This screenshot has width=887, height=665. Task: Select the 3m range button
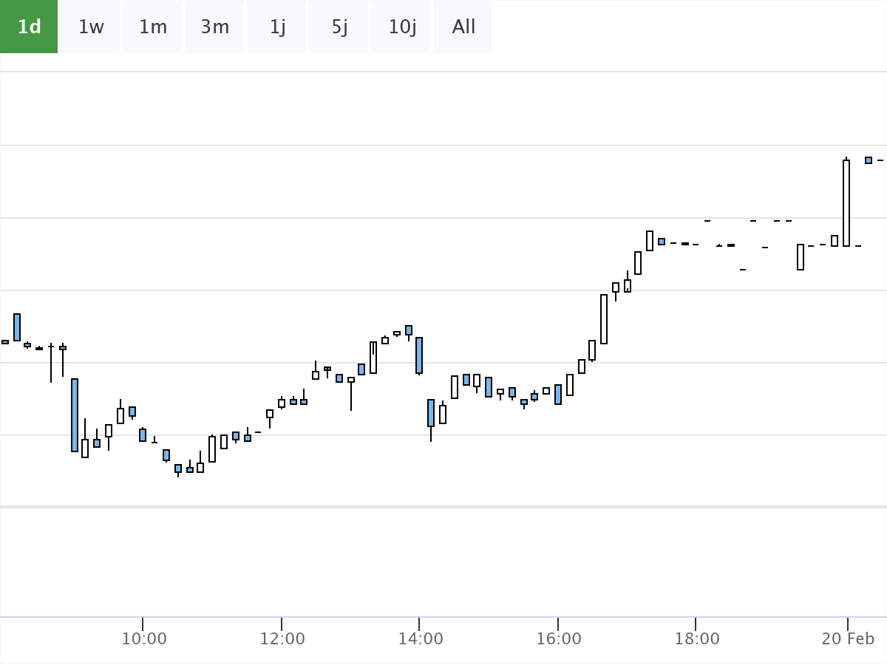point(214,27)
